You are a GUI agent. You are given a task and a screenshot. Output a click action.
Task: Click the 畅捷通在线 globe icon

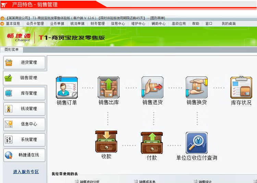tap(9, 155)
